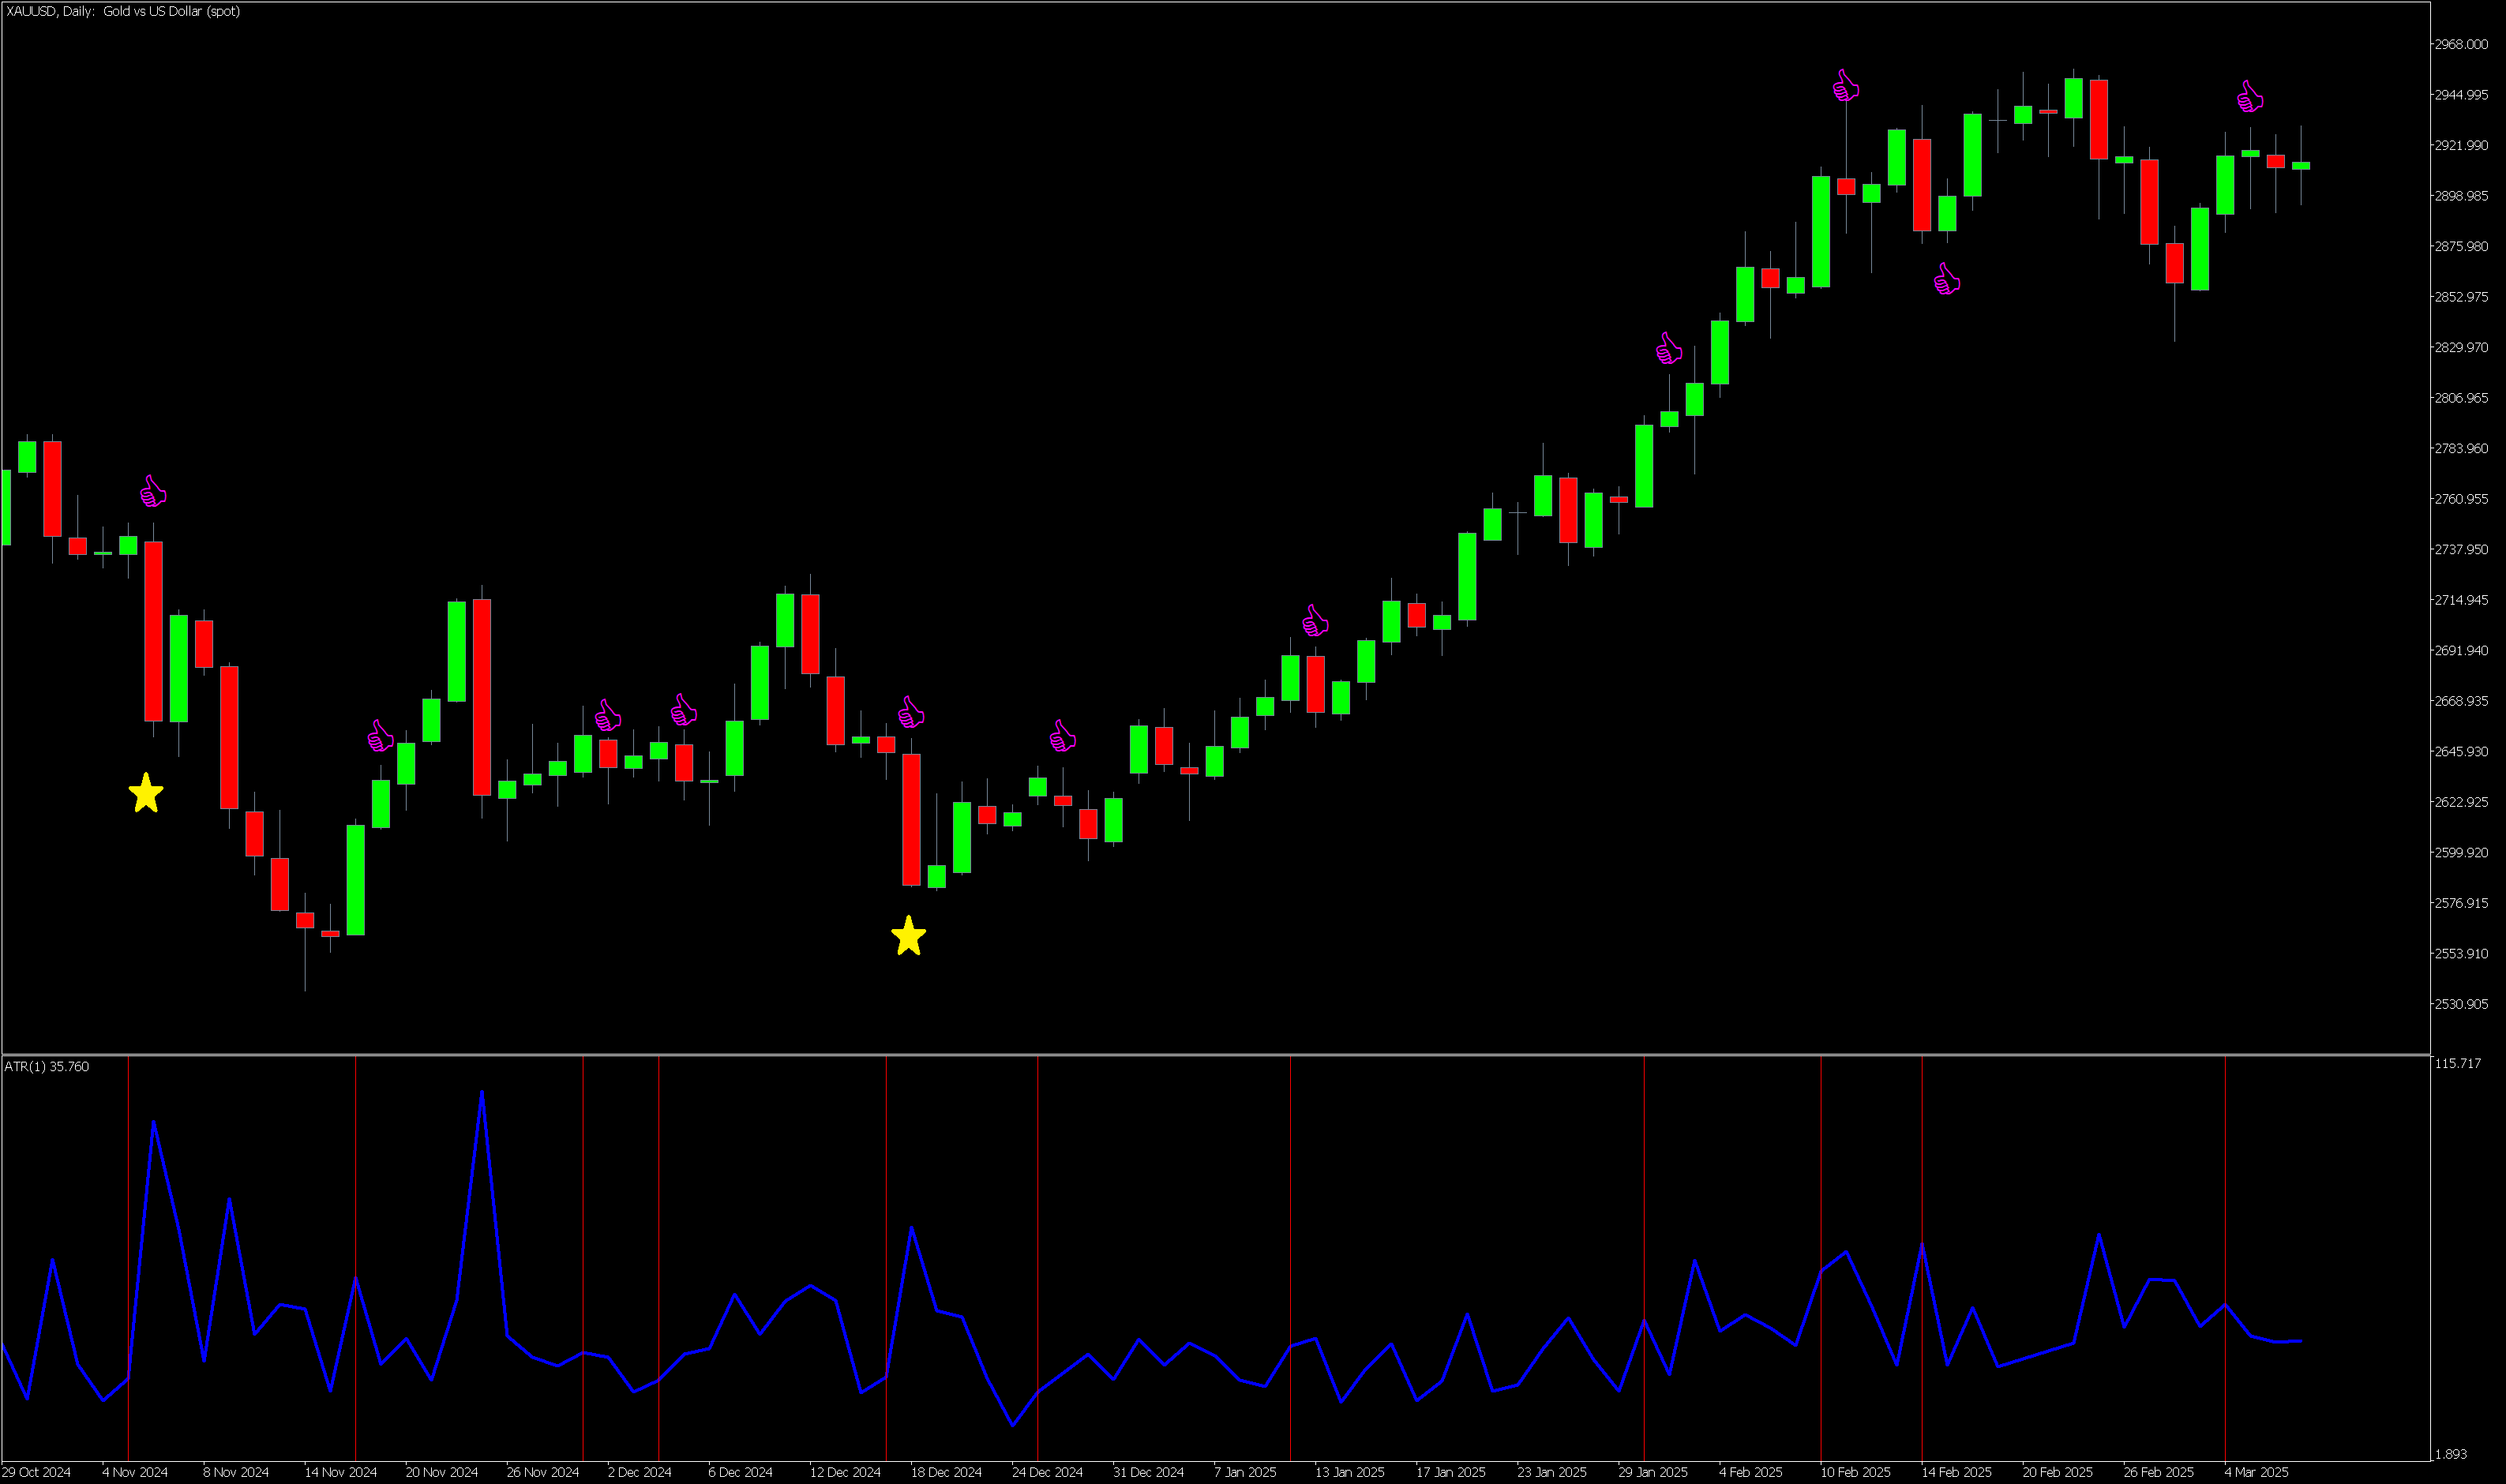The image size is (2506, 1484).
Task: Click the '4 Nov 2024' date label
Action: 135,1472
